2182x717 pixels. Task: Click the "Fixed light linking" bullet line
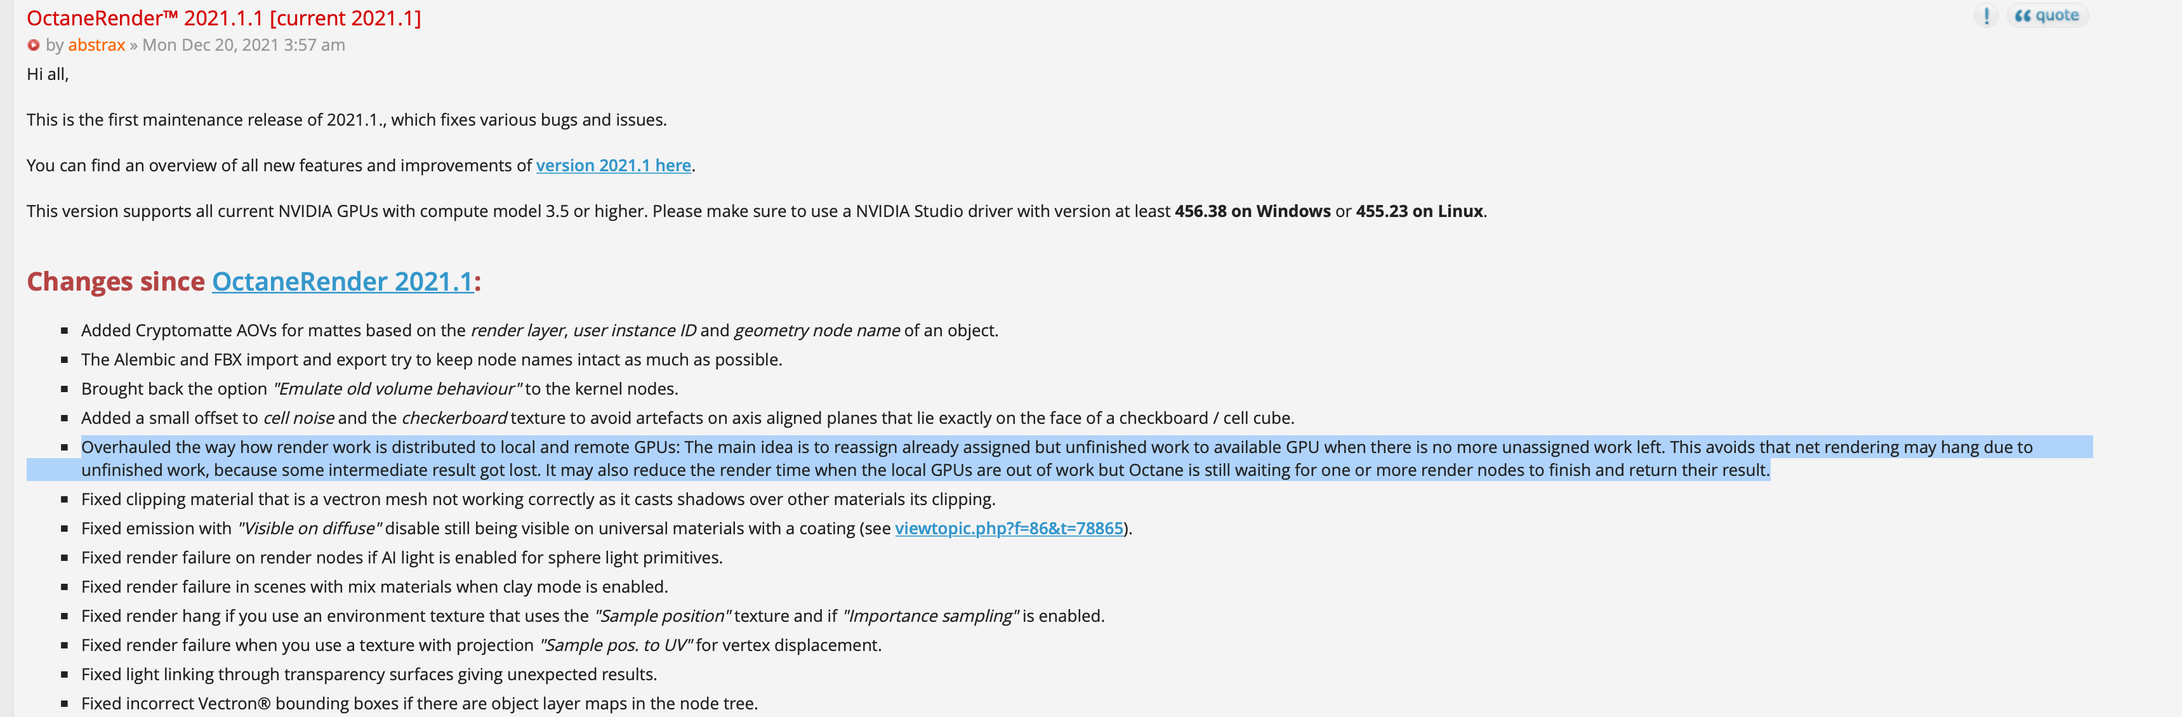tap(369, 674)
